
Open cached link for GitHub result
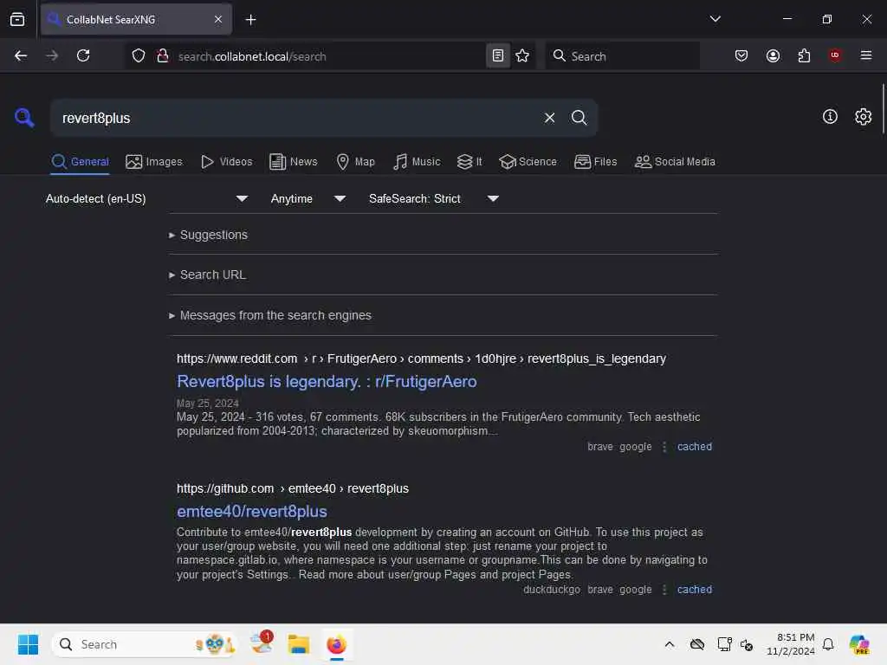pyautogui.click(x=694, y=589)
